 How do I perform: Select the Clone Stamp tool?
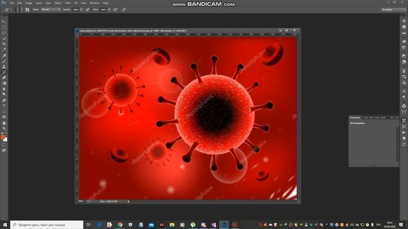4,66
